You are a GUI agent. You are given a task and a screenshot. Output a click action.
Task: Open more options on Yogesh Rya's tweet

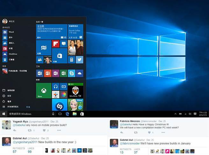(x=59, y=130)
